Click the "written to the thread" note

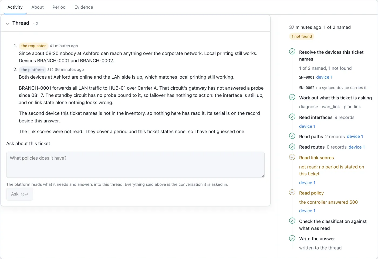[320, 248]
